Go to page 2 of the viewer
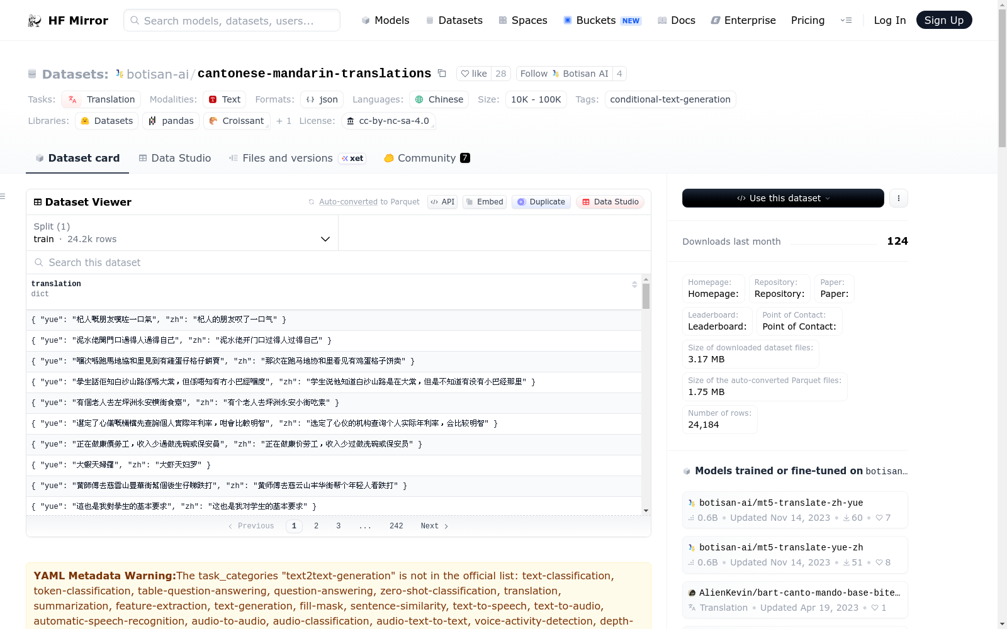 coord(316,526)
